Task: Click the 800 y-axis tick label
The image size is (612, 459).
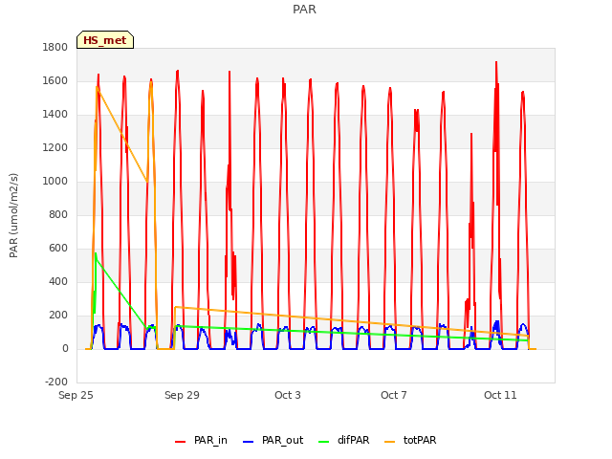Action: pos(58,214)
